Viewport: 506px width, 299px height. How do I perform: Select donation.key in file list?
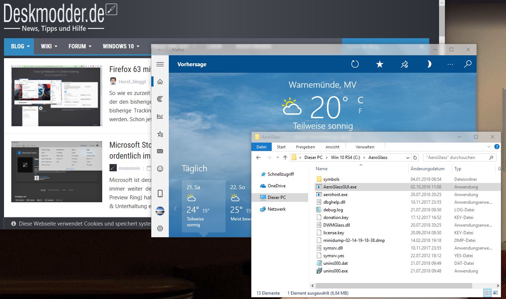coord(335,218)
